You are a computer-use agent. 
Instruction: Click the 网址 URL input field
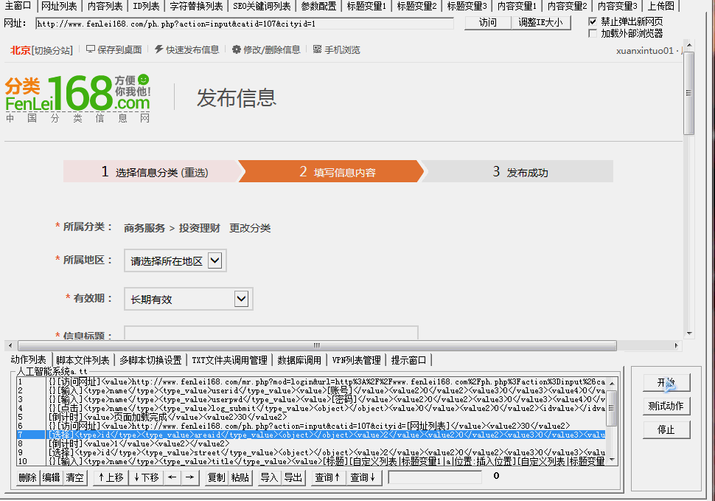pos(245,24)
